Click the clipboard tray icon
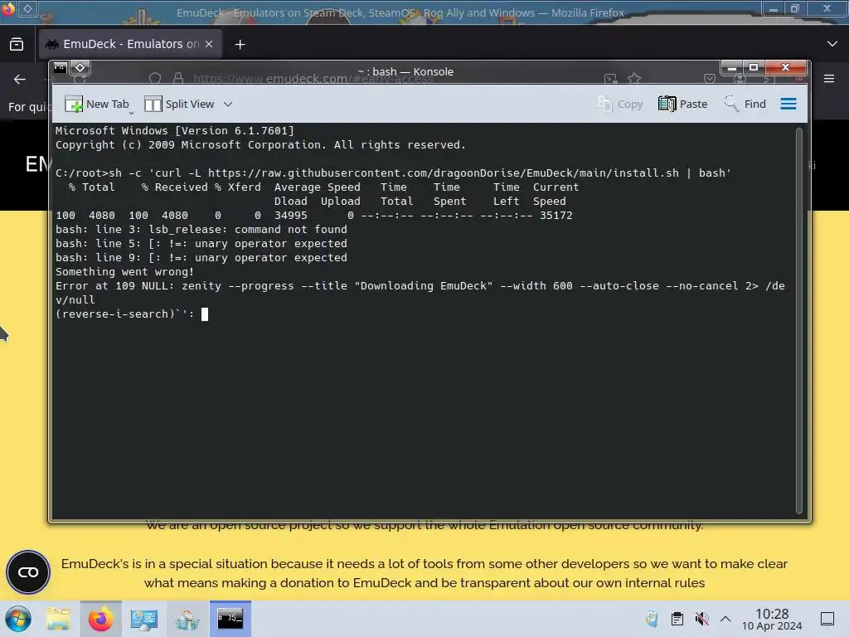Image resolution: width=849 pixels, height=637 pixels. [677, 619]
